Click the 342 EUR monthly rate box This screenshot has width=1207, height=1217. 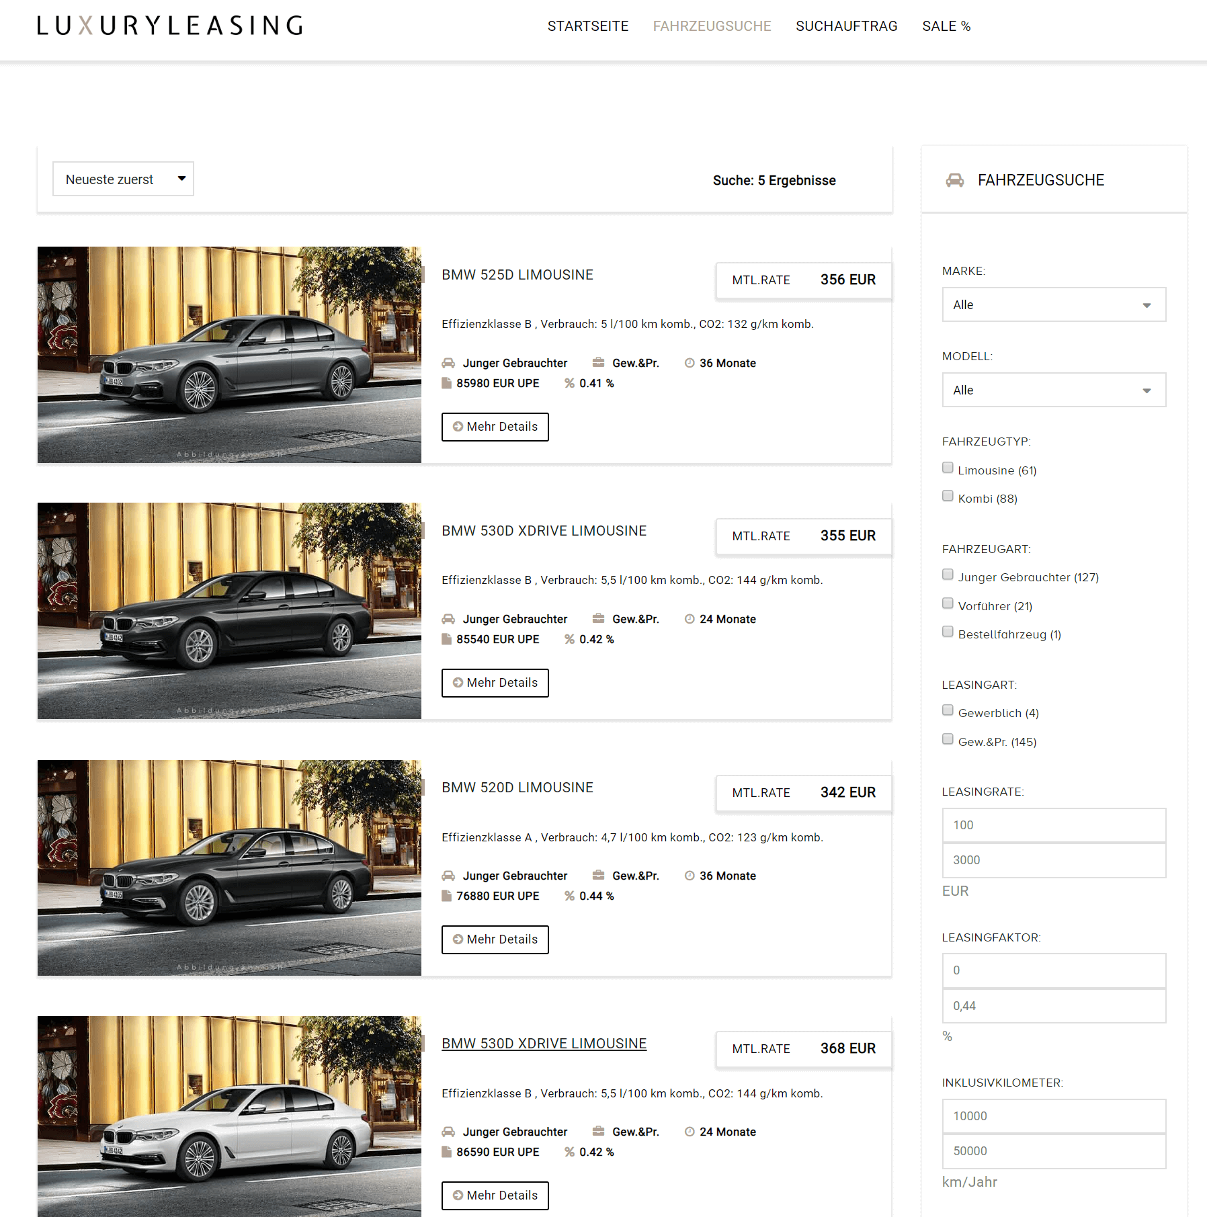coord(804,793)
